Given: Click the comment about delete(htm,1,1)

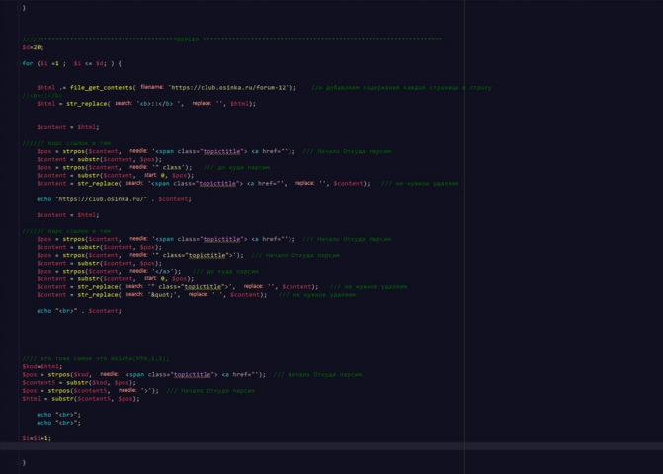Looking at the screenshot, I should (x=96, y=358).
